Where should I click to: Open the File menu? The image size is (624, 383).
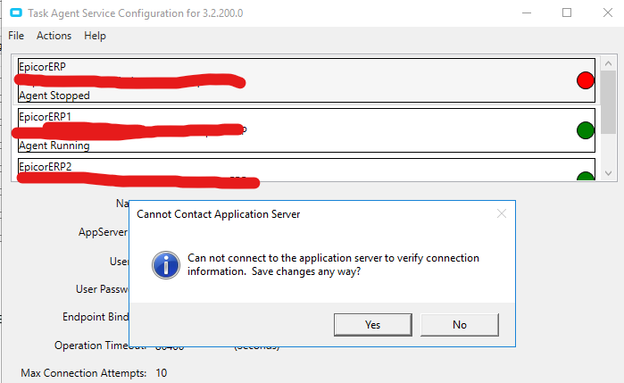point(16,36)
